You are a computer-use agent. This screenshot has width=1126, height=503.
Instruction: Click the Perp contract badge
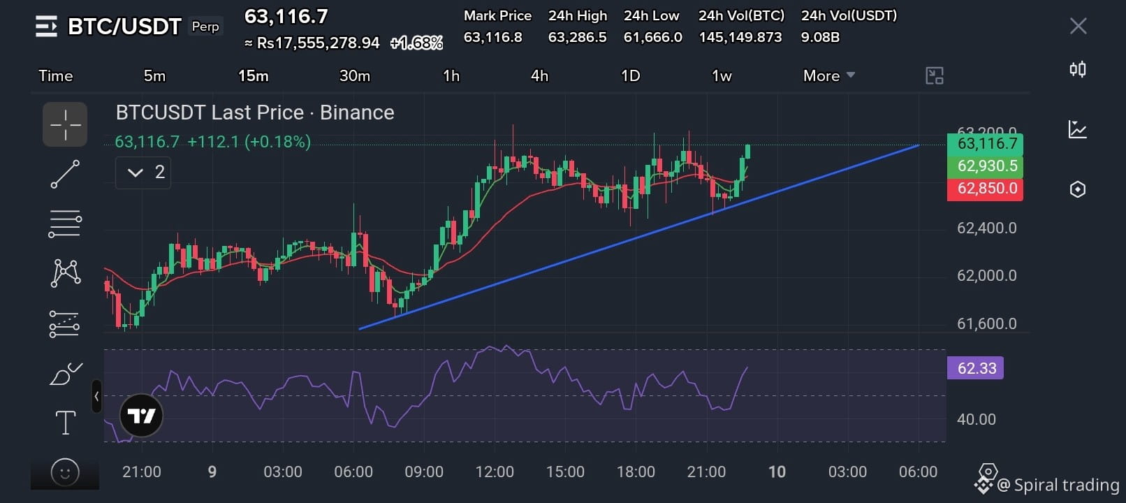click(x=205, y=27)
